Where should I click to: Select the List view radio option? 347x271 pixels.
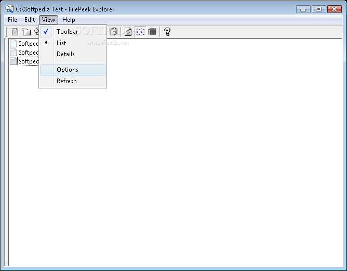point(73,43)
